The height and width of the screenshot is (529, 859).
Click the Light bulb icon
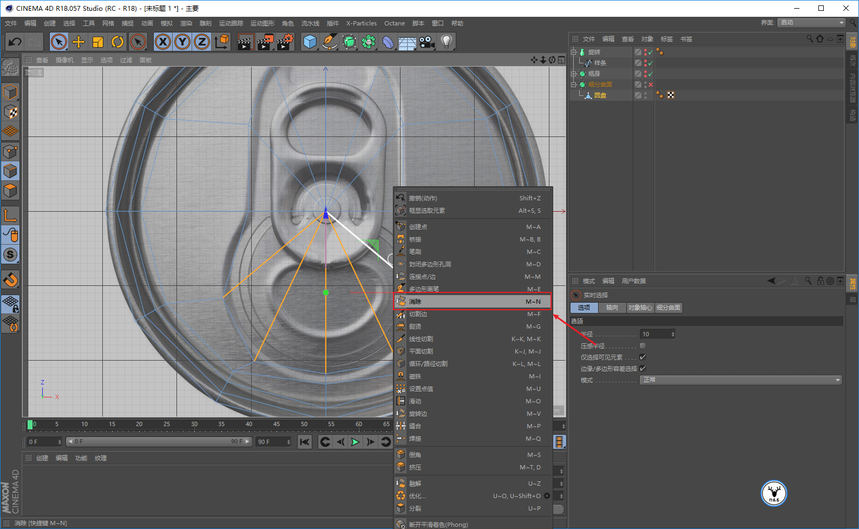tap(446, 42)
